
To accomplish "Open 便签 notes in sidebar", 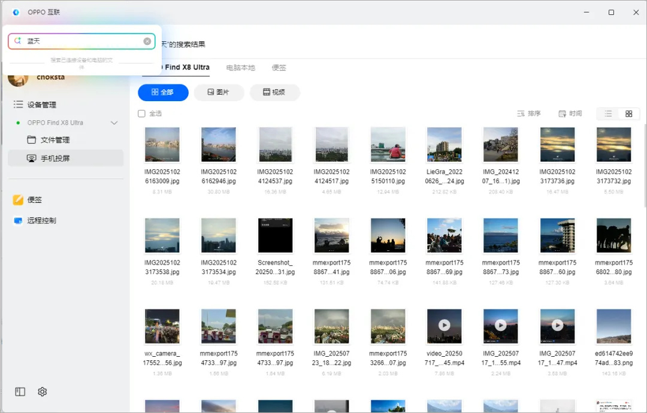I will (x=34, y=200).
